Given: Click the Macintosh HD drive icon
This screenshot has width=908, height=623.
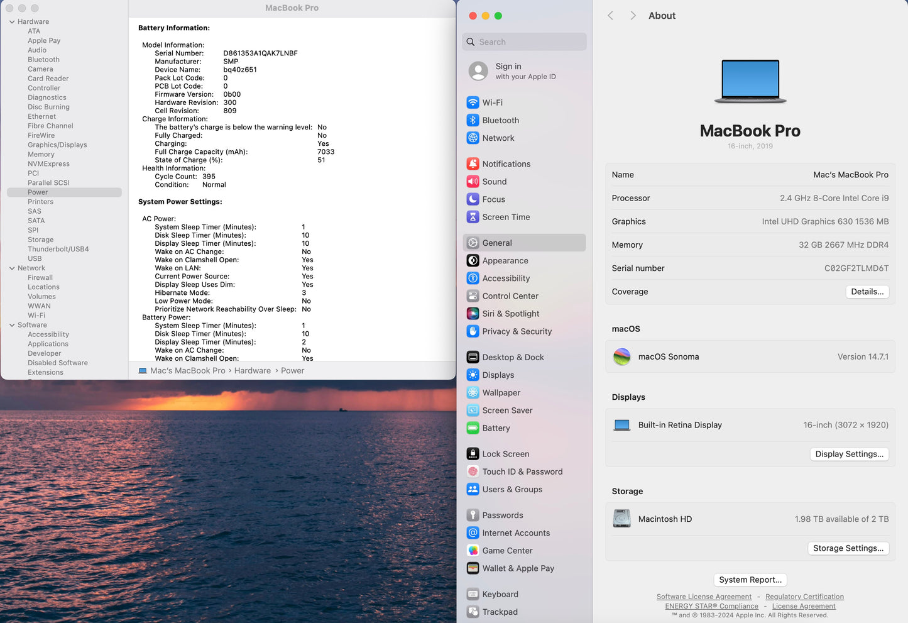Looking at the screenshot, I should pyautogui.click(x=621, y=519).
